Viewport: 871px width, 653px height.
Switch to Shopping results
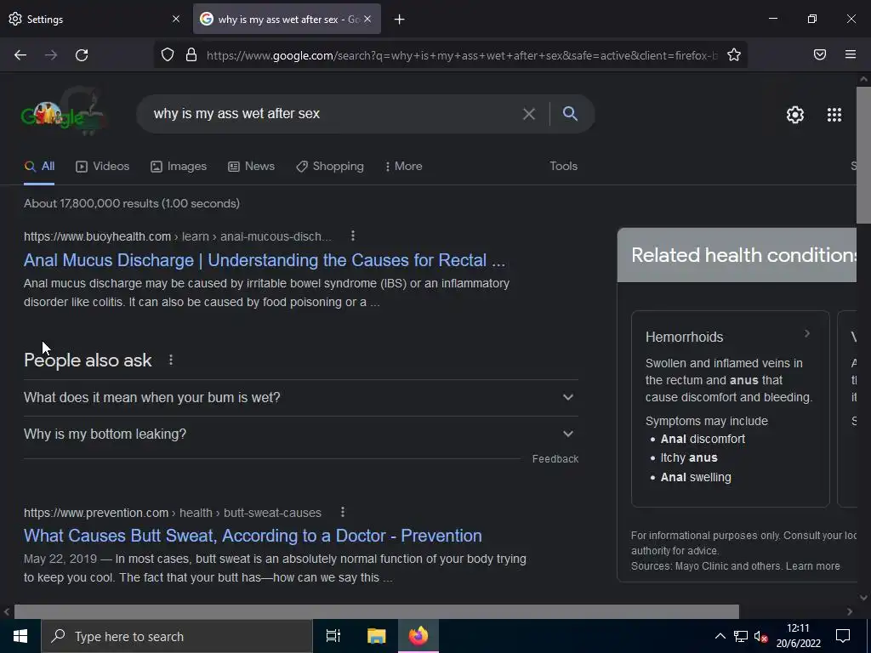pyautogui.click(x=330, y=166)
